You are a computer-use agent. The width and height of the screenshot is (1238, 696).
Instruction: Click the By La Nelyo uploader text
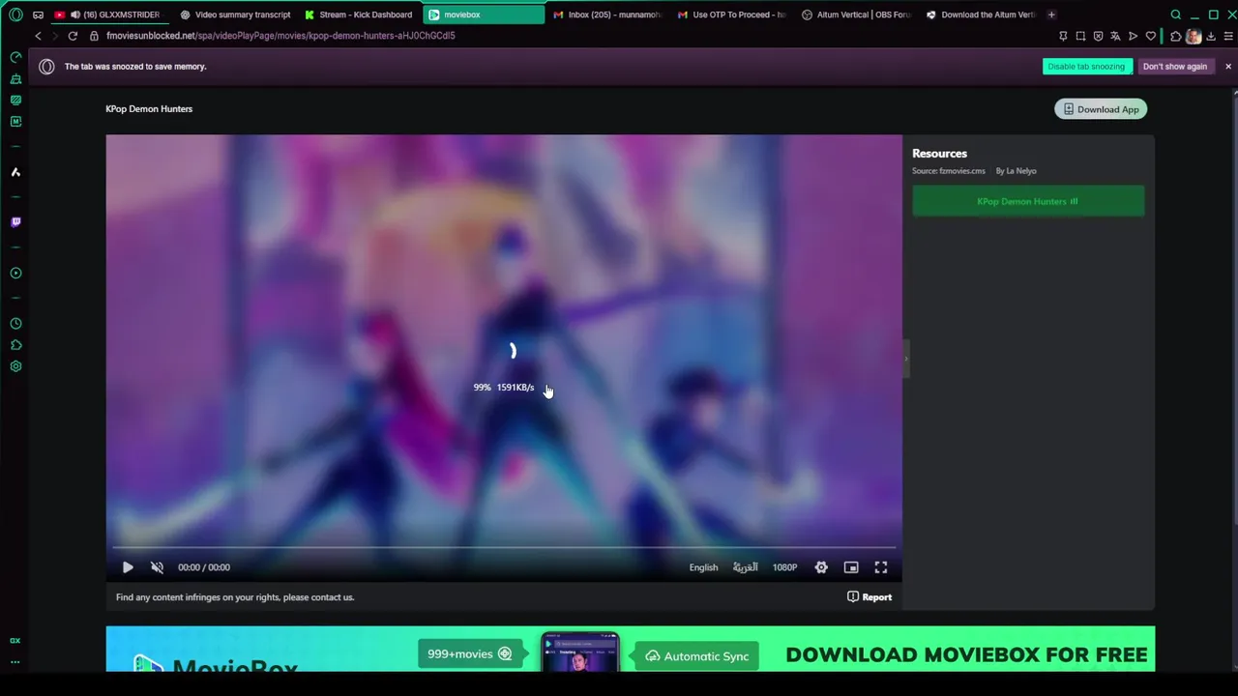pos(1016,171)
